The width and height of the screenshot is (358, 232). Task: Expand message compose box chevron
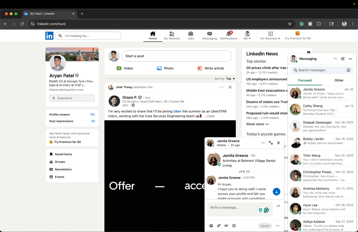click(278, 206)
